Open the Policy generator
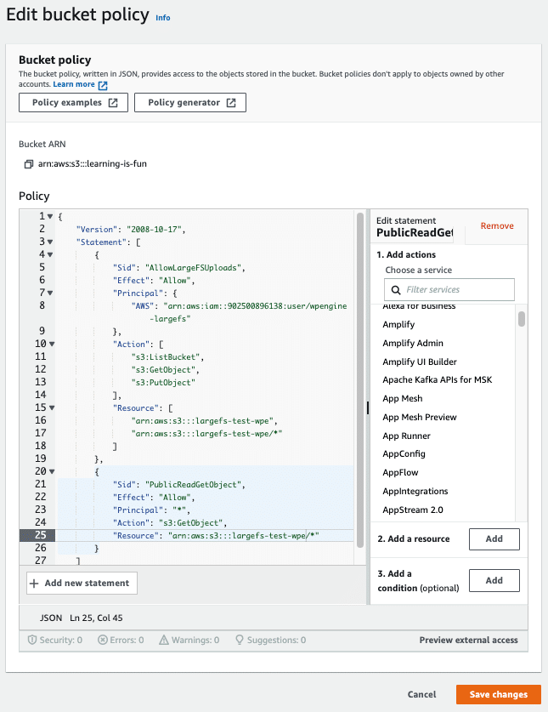 190,103
